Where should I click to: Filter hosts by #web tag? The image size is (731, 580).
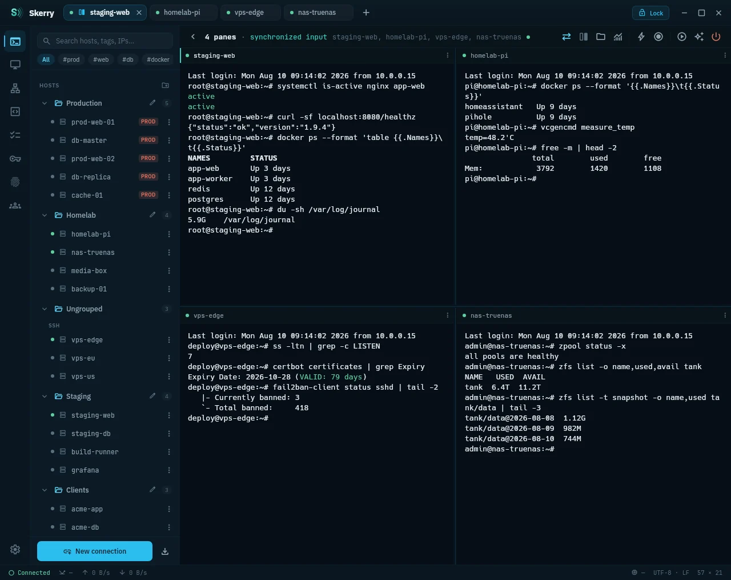(101, 59)
